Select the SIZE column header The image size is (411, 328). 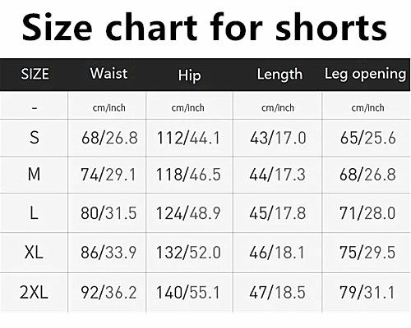point(35,74)
